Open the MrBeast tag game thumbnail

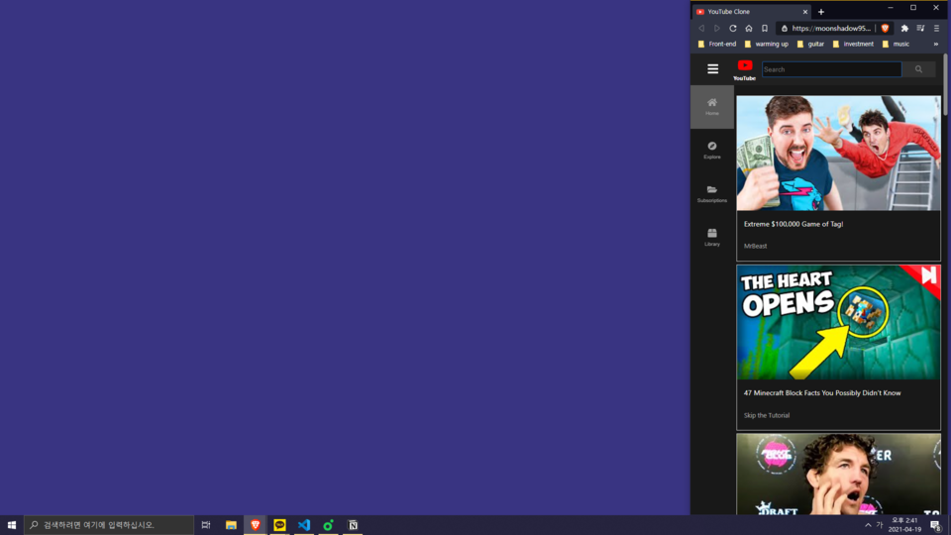[x=838, y=153]
